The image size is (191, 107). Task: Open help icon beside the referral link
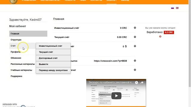(135, 61)
